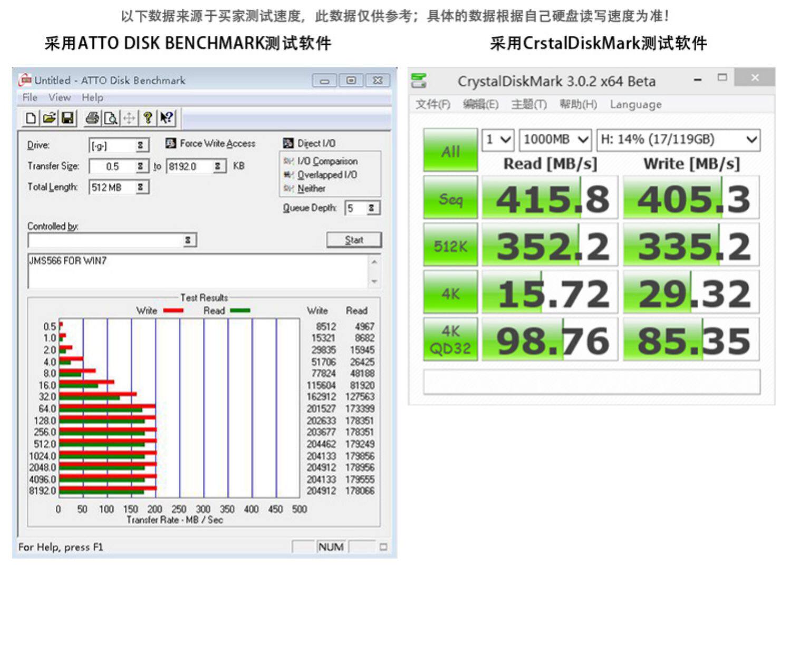Viewport: 791px width, 664px height.
Task: Open Print Preview in the ATTO toolbar
Action: click(111, 118)
